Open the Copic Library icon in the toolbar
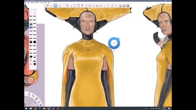The image size is (196, 110). [x=128, y=6]
